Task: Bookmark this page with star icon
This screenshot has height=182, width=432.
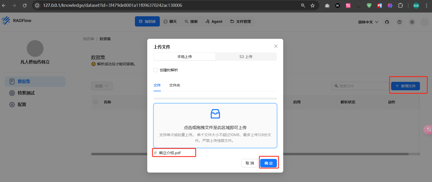Action: click(313, 5)
